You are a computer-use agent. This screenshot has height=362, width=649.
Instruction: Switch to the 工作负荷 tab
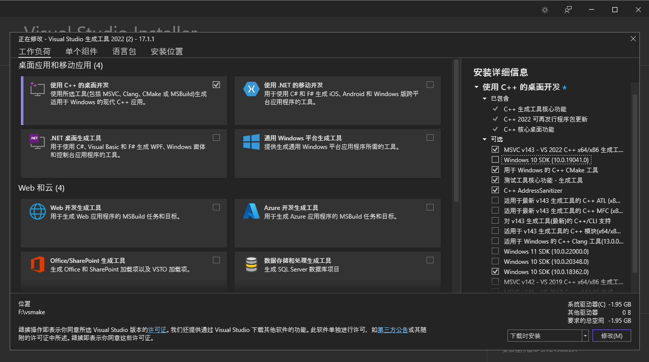(x=35, y=51)
